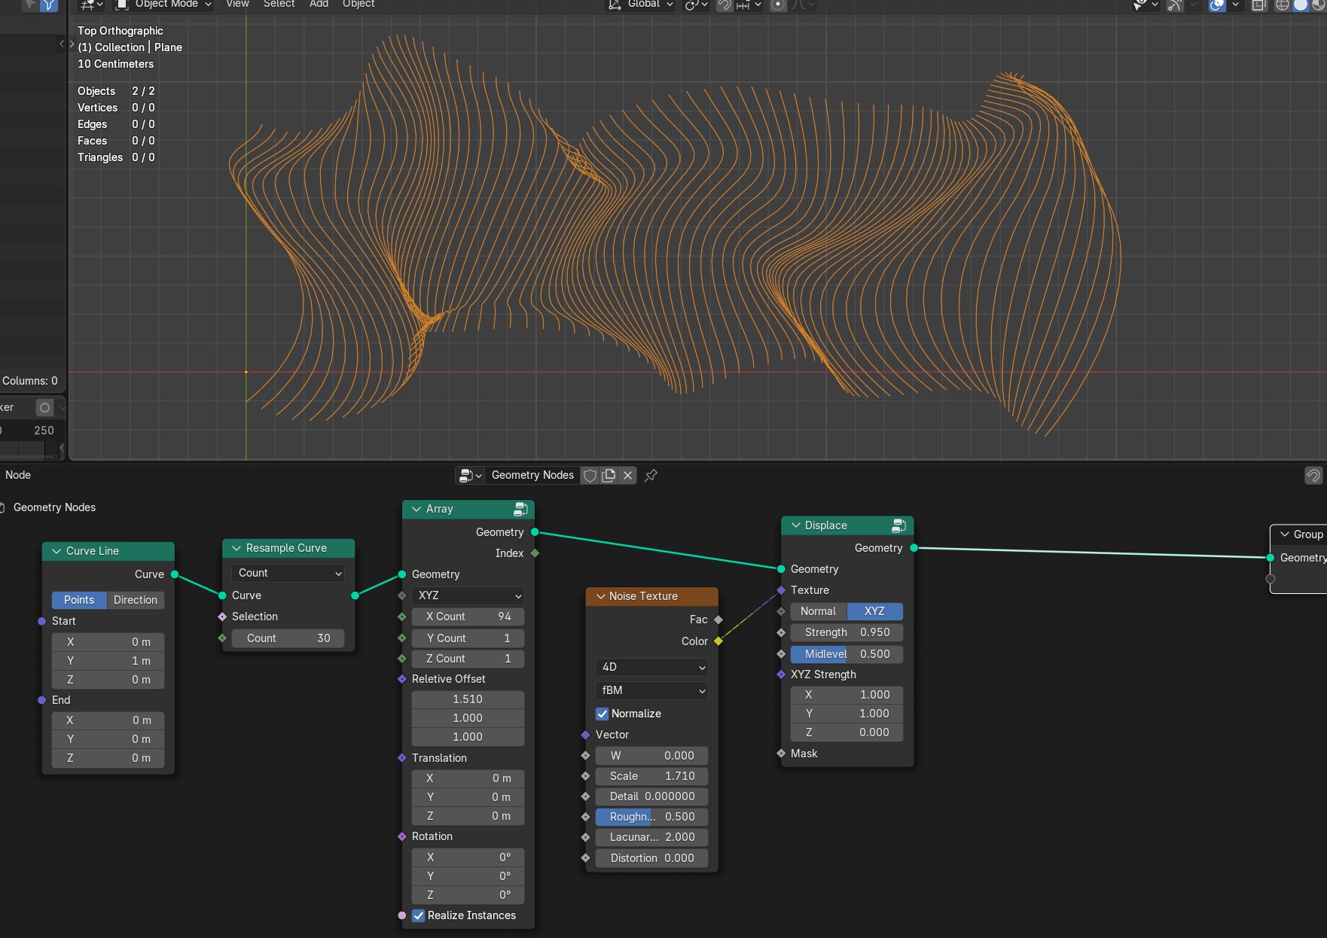Toggle viewport gizmo display
Viewport: 1327px width, 938px height.
click(x=1175, y=5)
